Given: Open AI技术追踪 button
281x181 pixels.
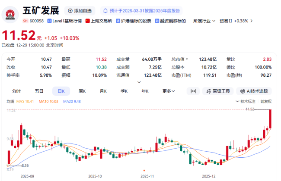Looking at the screenshot, I should [254, 91].
